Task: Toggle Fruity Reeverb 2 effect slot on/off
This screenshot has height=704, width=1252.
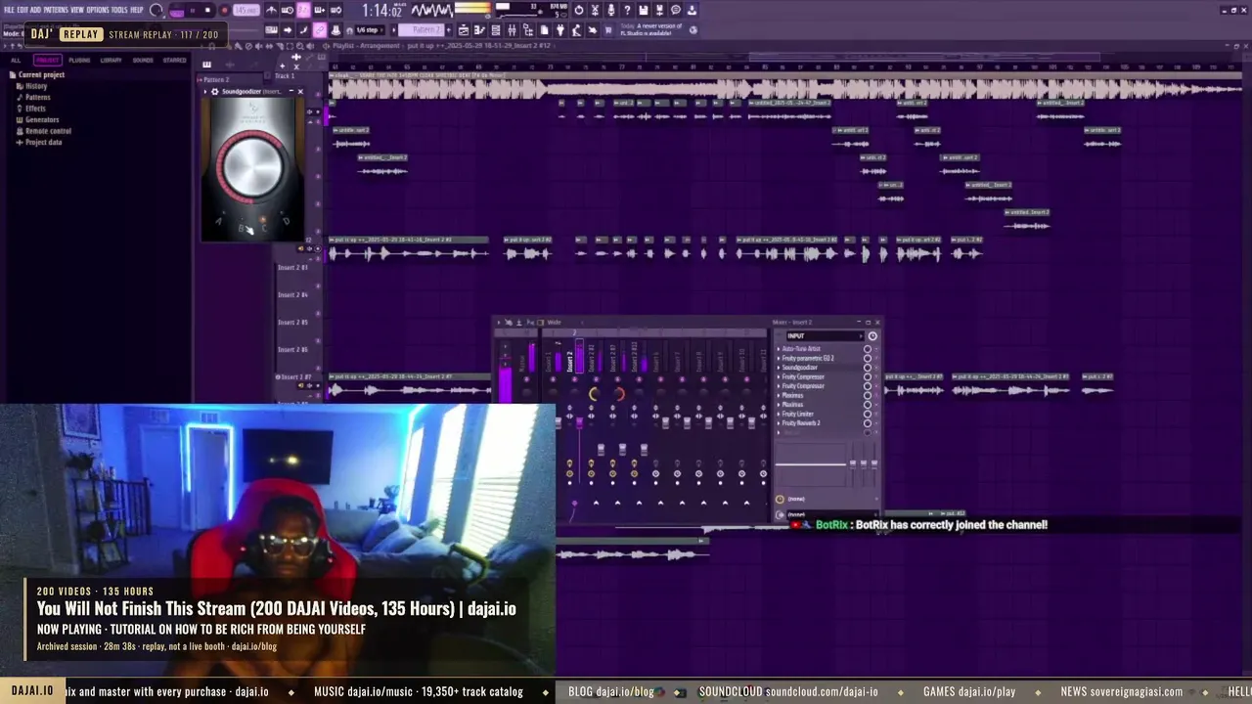Action: 867,423
